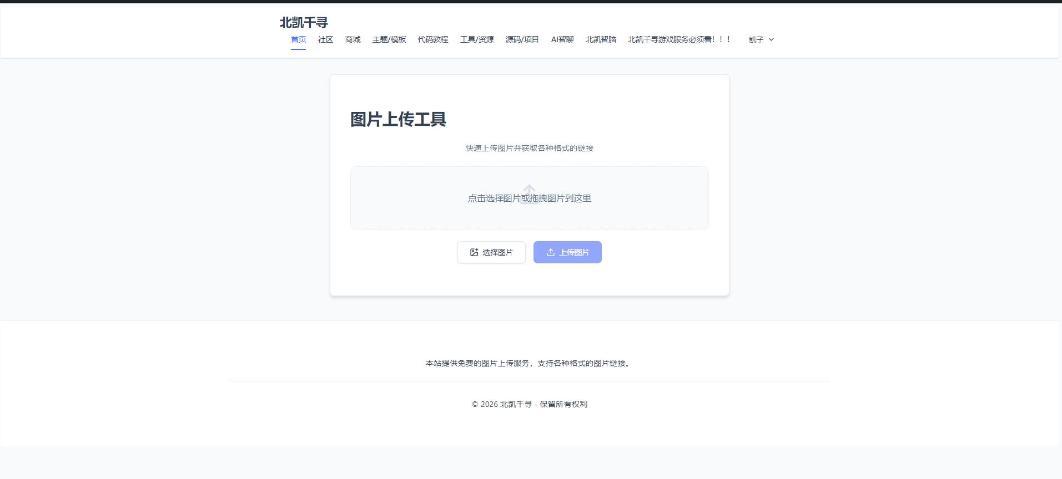
Task: Click the upload icon on 上传图片
Action: (x=551, y=252)
